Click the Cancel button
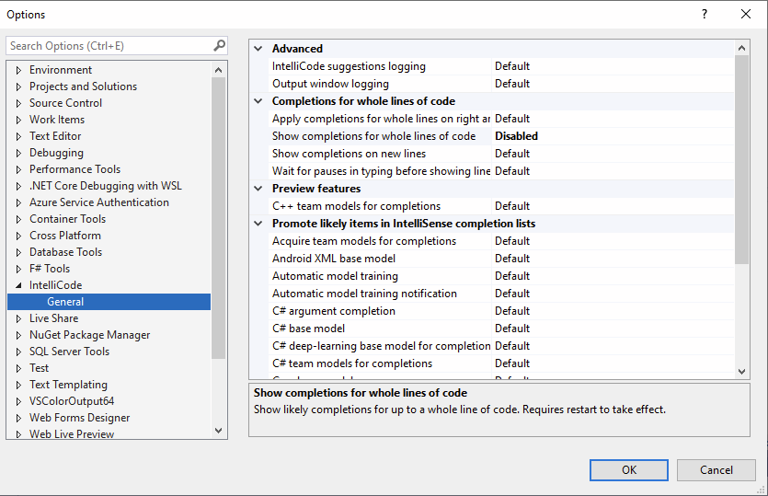Screen dimensions: 768x496 point(716,470)
